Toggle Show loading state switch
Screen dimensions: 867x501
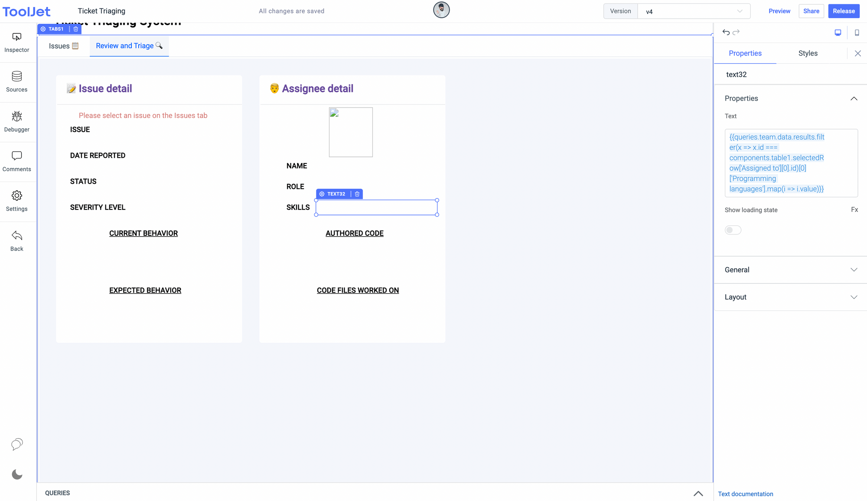[733, 230]
